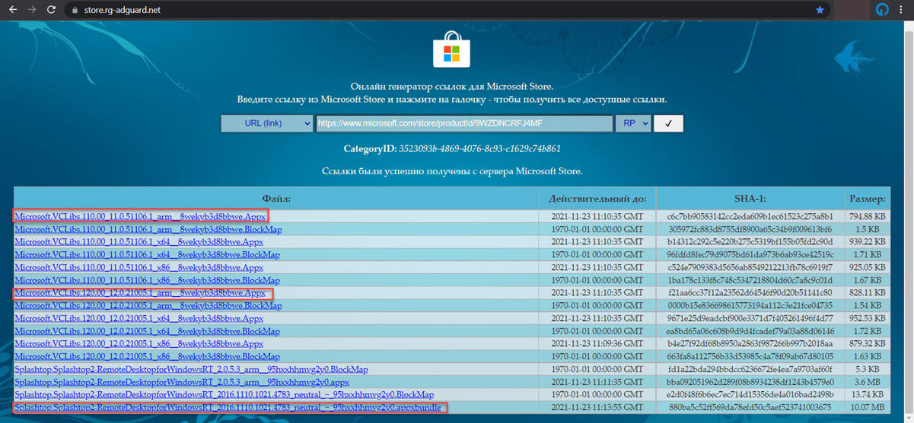
Task: Click the Microsoft Store URL input field
Action: tap(464, 123)
